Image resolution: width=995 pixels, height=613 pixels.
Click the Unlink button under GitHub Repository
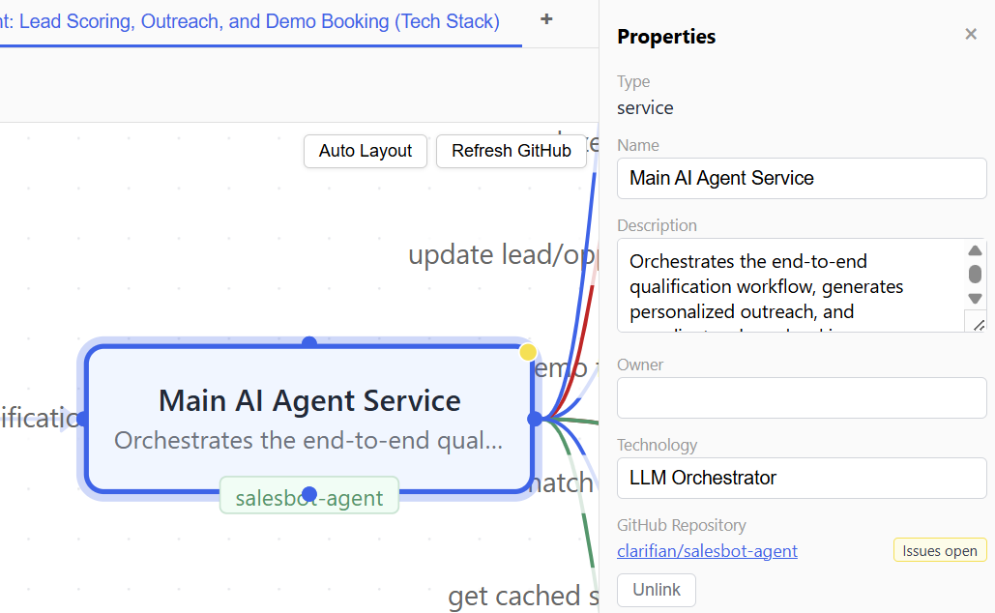656,590
